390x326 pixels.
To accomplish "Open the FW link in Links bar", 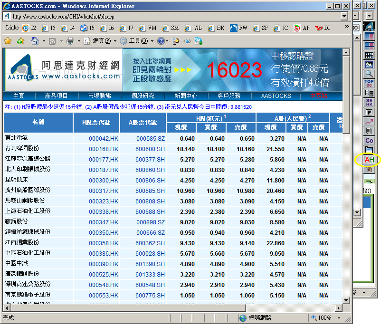I will pos(238,28).
